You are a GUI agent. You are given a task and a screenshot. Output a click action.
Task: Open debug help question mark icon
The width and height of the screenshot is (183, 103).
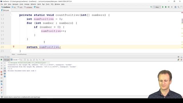pos(1,93)
